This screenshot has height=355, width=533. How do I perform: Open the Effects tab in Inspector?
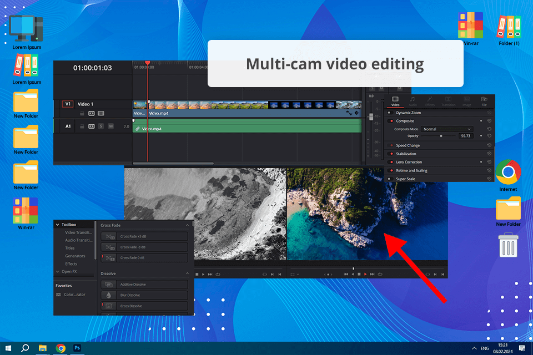(x=430, y=101)
